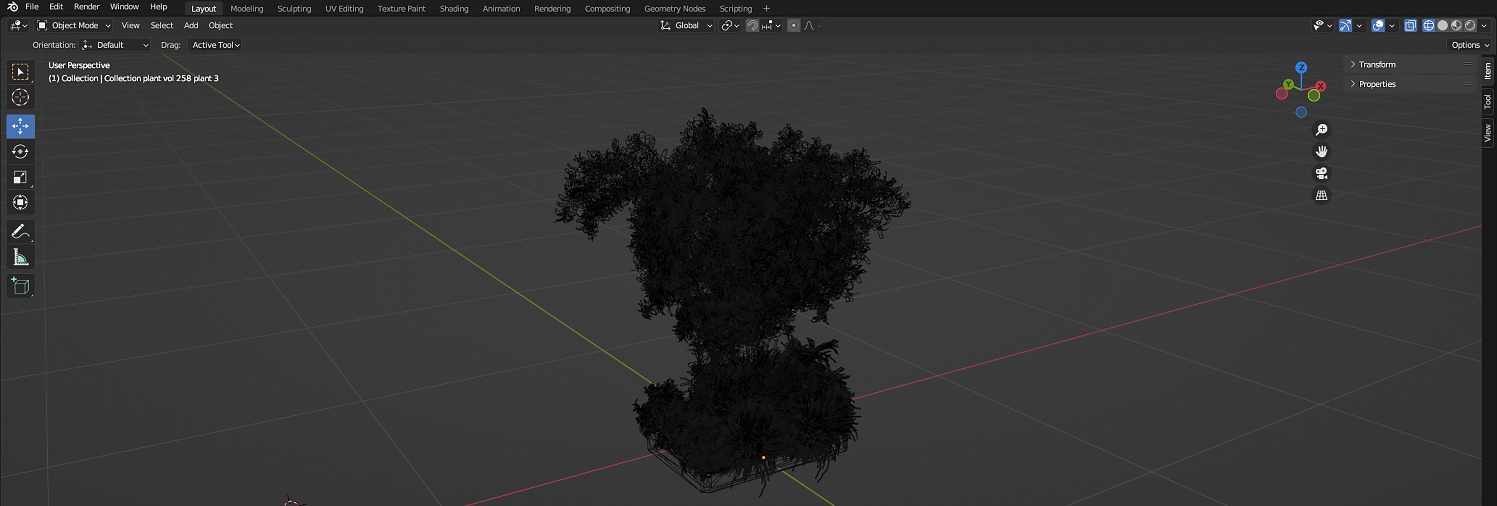Add a new workspace tab
The width and height of the screenshot is (1497, 506).
pos(766,9)
